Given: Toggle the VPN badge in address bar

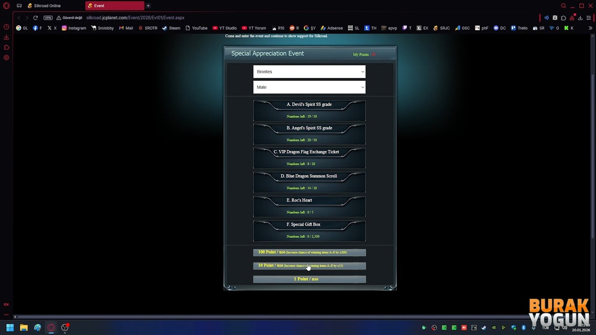Looking at the screenshot, I should coord(48,18).
